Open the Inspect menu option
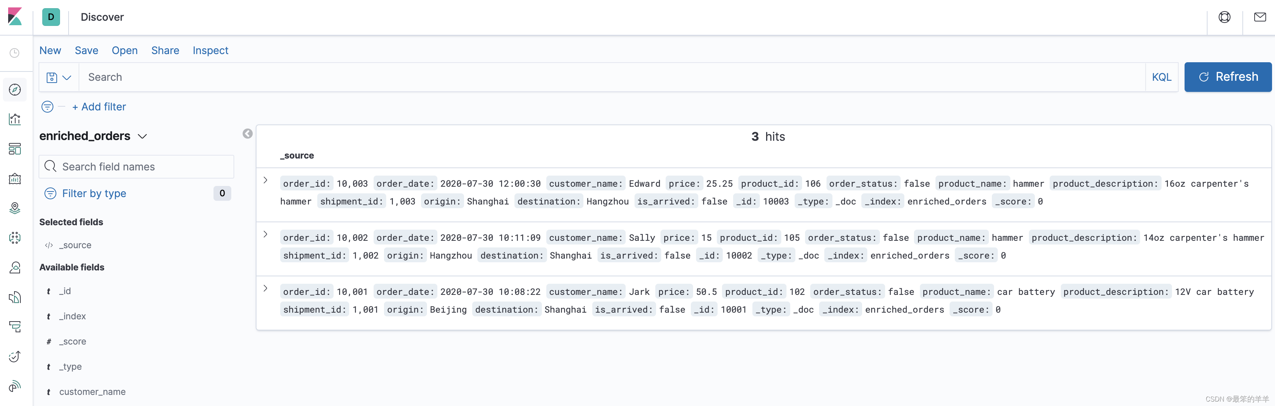Screen dimensions: 1275x406 click(x=210, y=50)
